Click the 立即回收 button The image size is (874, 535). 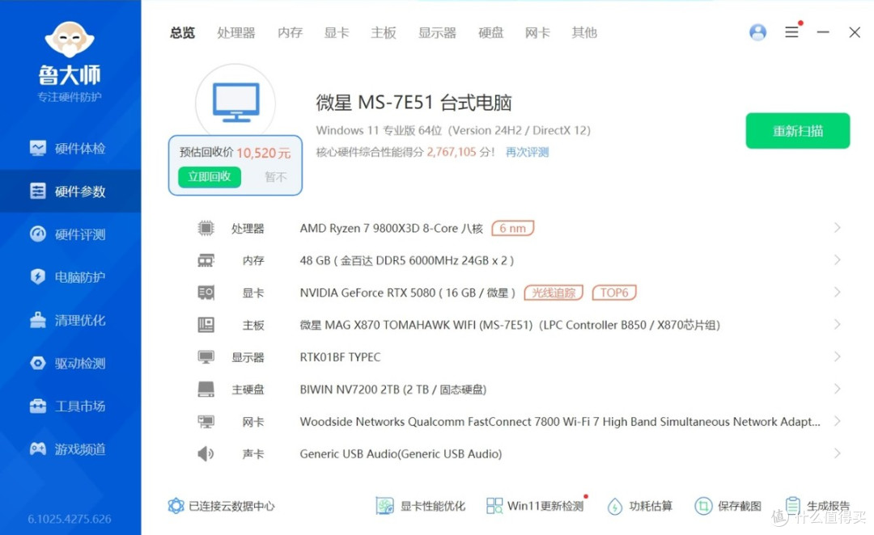(x=210, y=176)
